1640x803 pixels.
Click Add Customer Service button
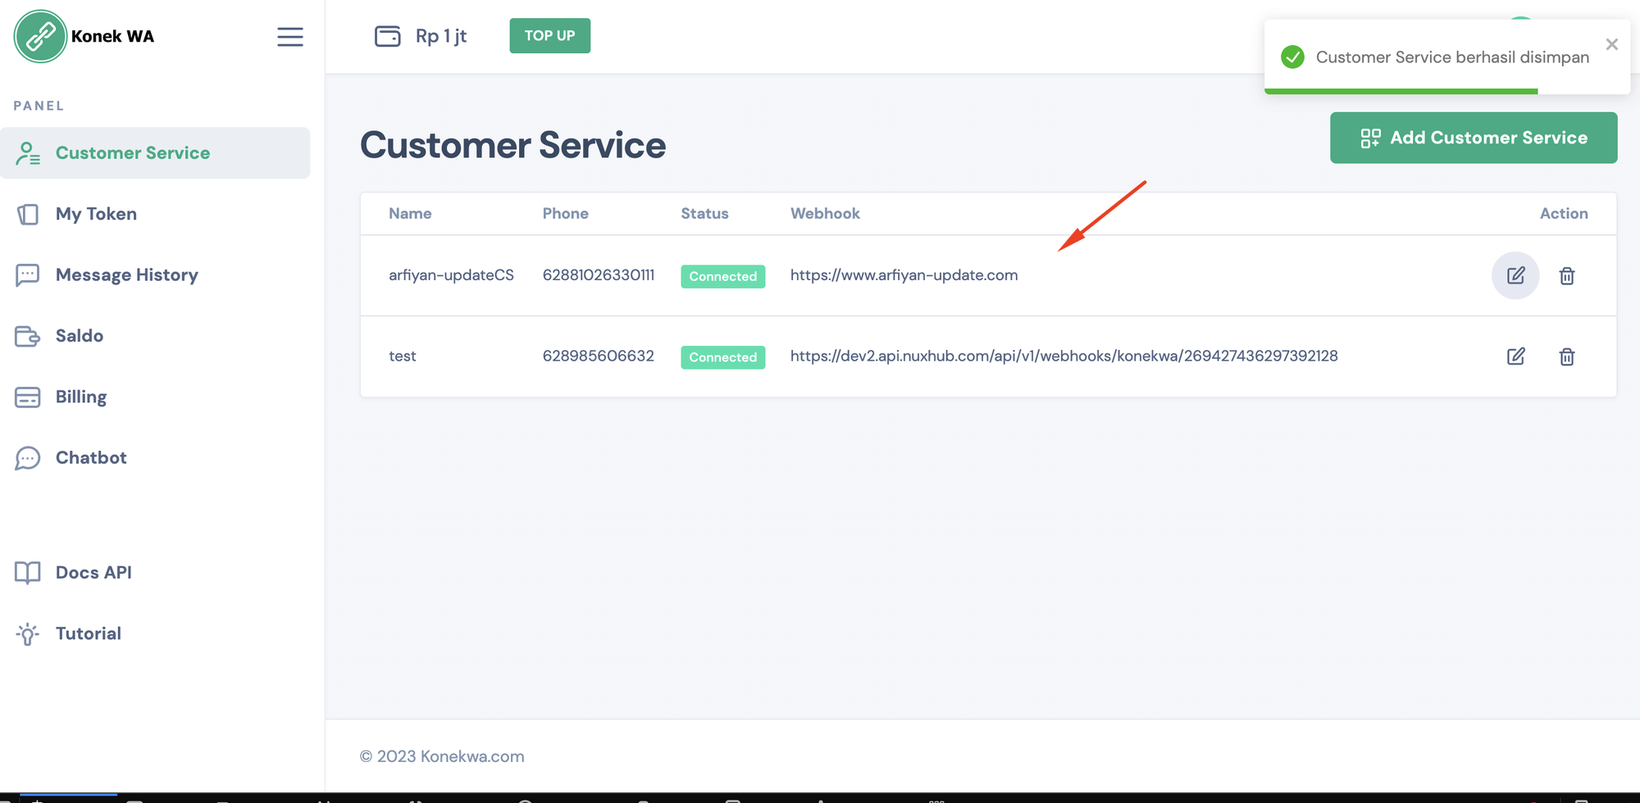tap(1473, 138)
